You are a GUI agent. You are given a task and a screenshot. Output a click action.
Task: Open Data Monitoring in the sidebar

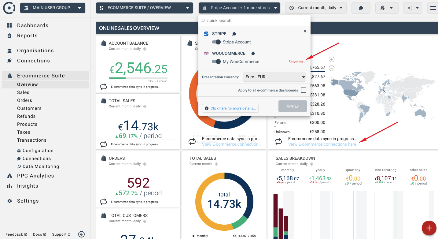click(38, 166)
